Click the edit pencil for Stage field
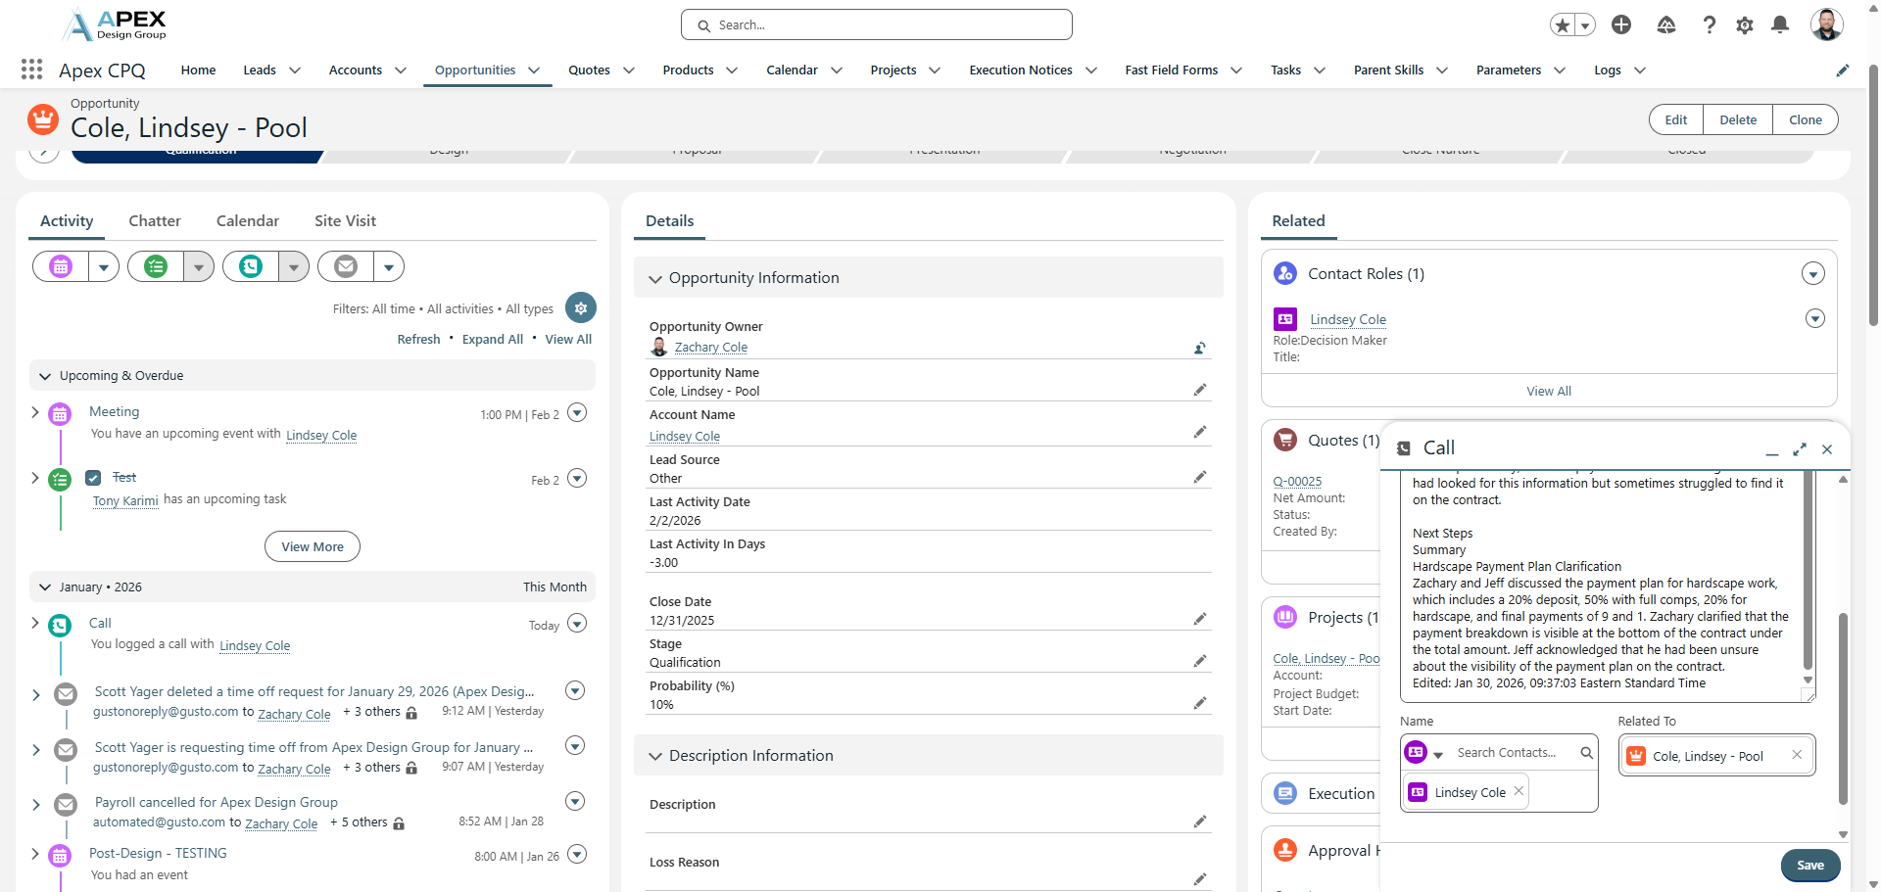 (1199, 661)
